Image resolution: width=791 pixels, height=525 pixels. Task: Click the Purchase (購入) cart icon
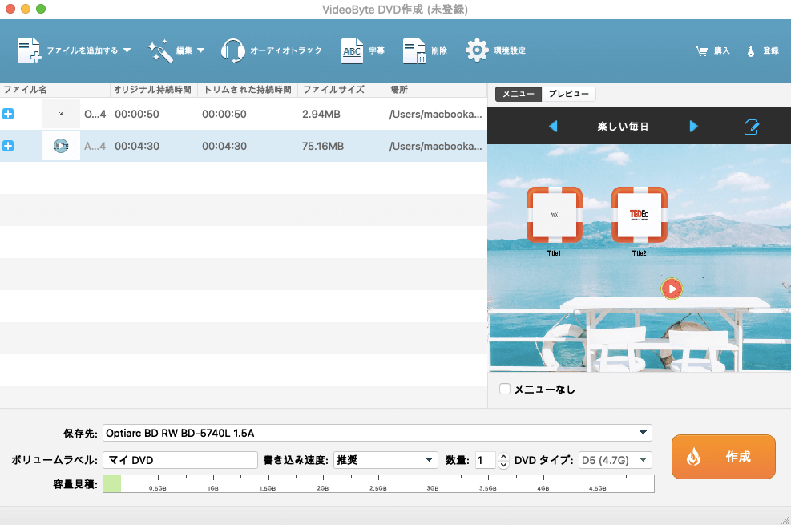tap(701, 51)
